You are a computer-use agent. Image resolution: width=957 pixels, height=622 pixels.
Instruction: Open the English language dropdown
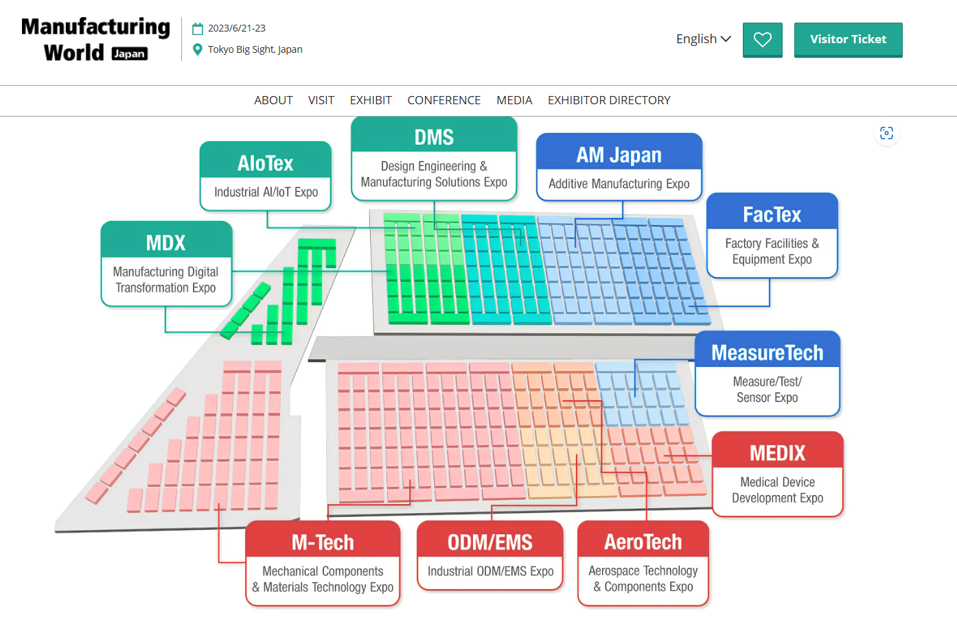(704, 39)
